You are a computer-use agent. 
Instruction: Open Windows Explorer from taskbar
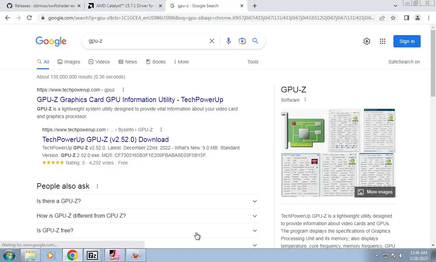30,255
